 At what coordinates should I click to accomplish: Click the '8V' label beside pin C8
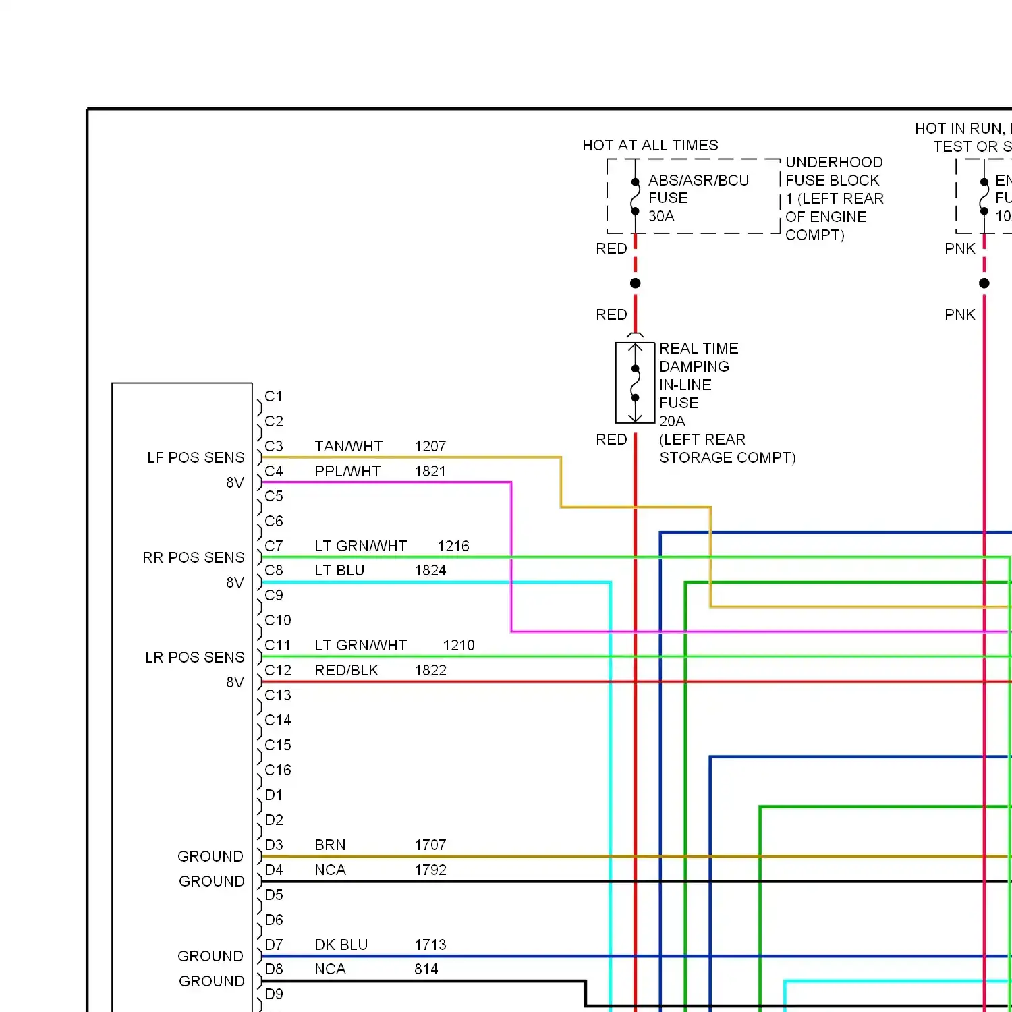click(235, 583)
